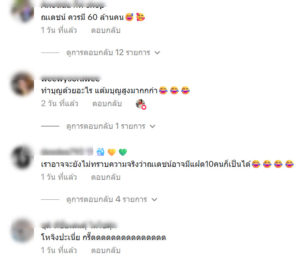Image resolution: width=306 pixels, height=266 pixels.
Task: Click the 2 วัน ที่แล้ว timestamp
Action: tap(59, 104)
